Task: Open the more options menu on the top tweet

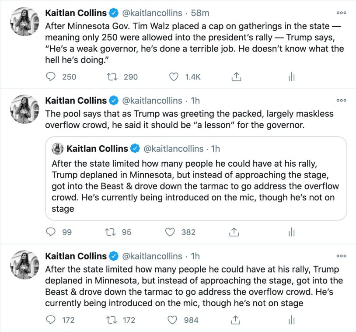Action: (341, 13)
